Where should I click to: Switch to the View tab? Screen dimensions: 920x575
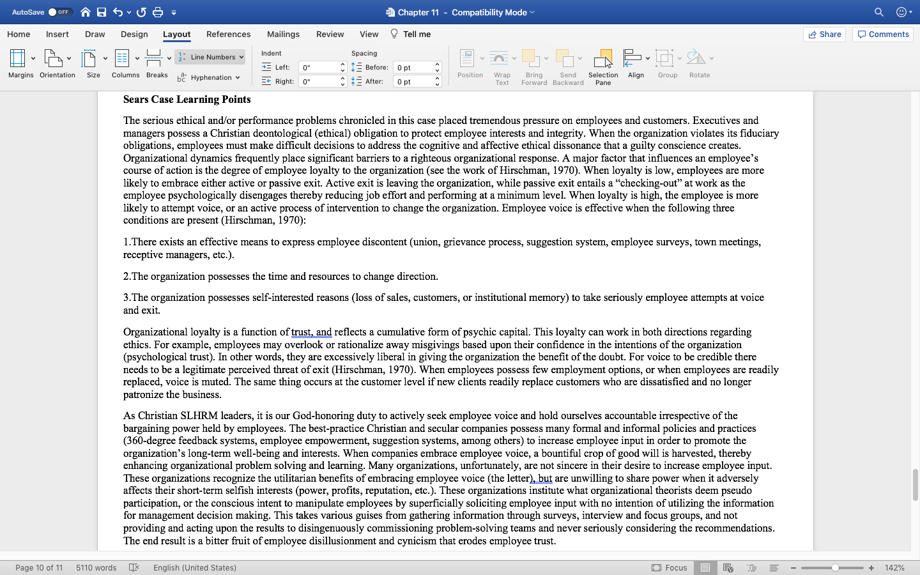369,34
